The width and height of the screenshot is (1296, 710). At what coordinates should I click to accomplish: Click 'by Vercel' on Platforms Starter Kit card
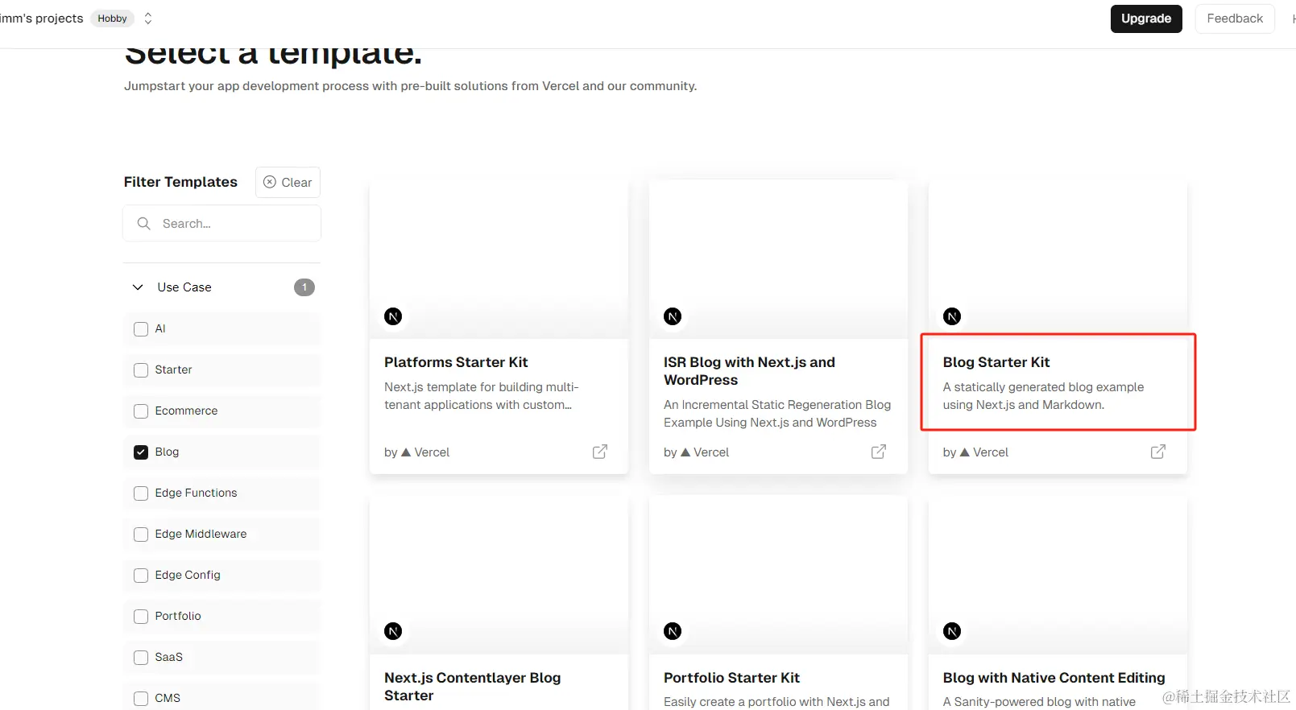[416, 452]
